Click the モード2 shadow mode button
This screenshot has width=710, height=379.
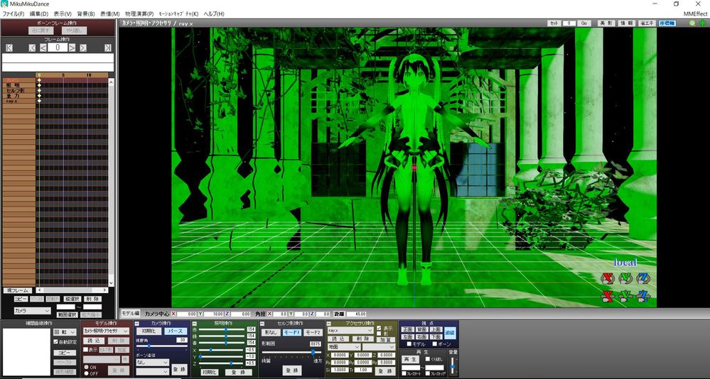coord(313,332)
